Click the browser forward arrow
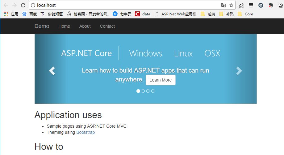This screenshot has width=284, height=155. (15, 5)
